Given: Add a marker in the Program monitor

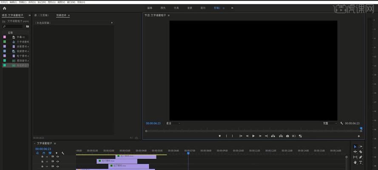Looking at the screenshot, I should click(x=220, y=136).
